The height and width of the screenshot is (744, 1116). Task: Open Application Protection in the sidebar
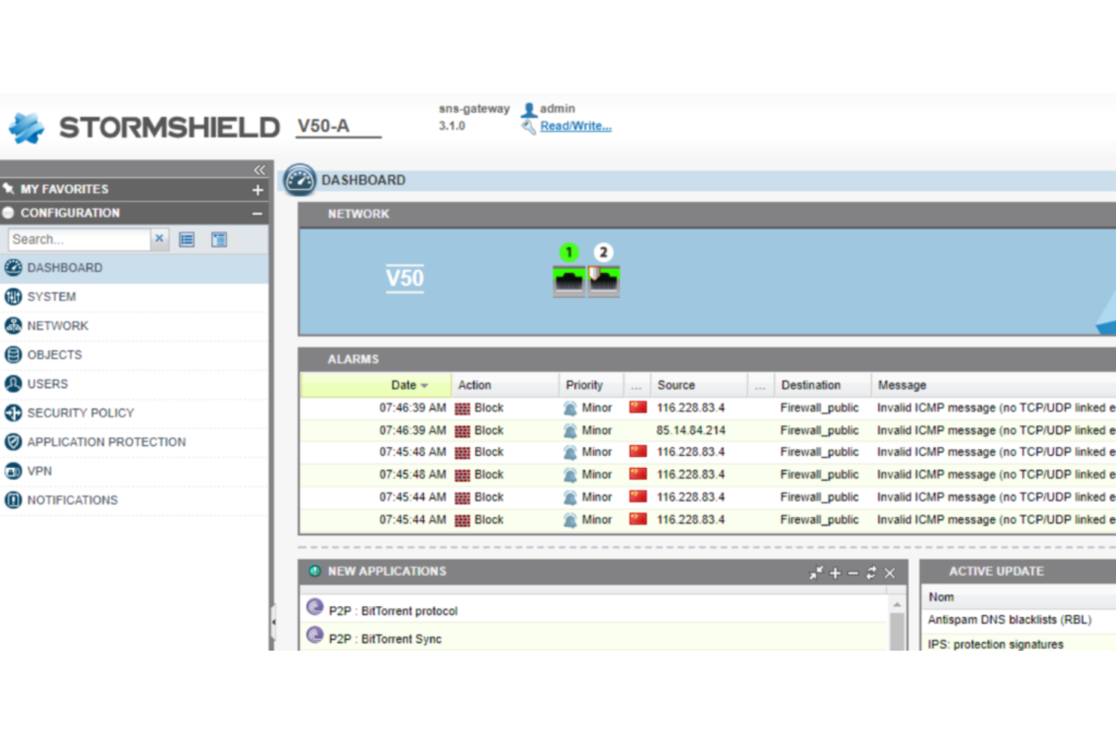coord(134,442)
